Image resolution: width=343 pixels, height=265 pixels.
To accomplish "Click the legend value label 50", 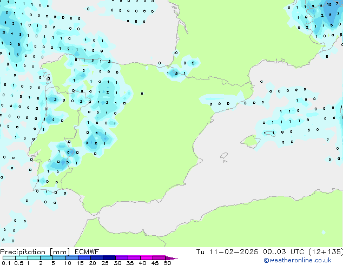I will 167,263.
